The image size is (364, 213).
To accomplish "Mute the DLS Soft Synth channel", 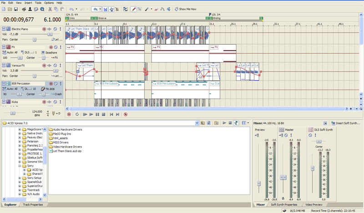I will point(310,135).
